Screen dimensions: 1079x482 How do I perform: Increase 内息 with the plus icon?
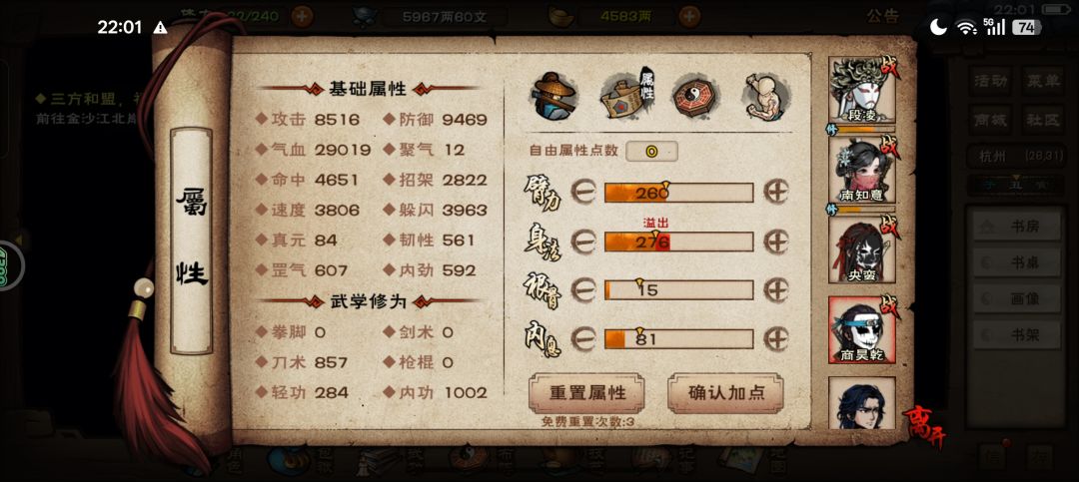[776, 338]
